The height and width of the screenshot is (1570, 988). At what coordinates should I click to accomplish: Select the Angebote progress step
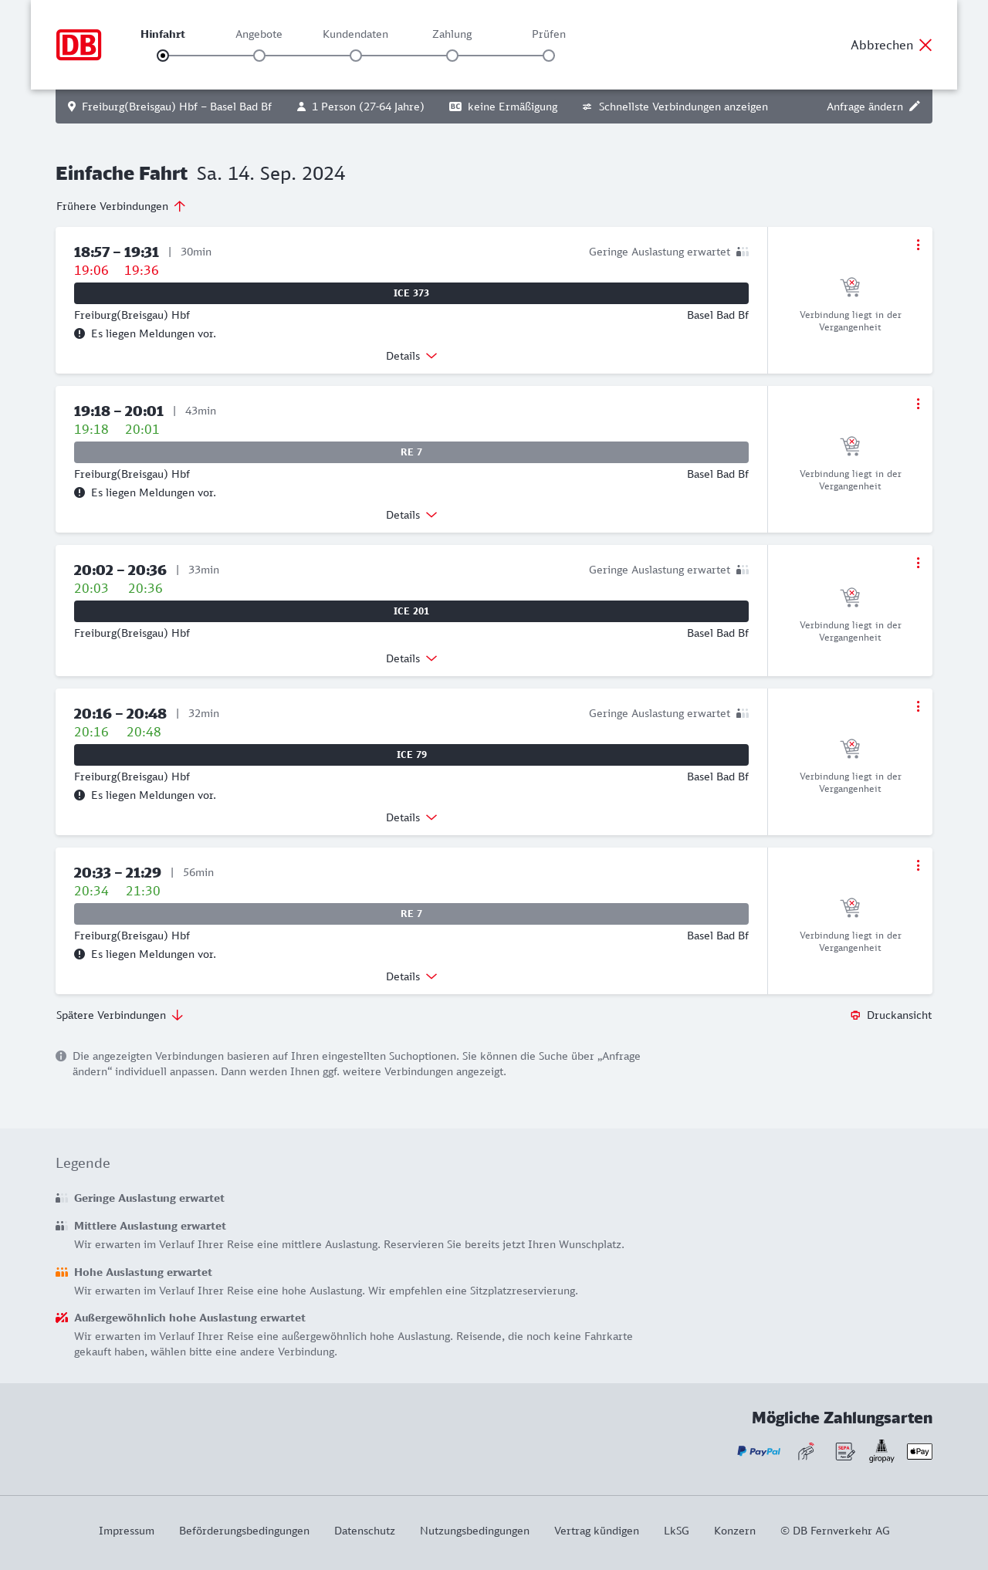click(x=259, y=56)
